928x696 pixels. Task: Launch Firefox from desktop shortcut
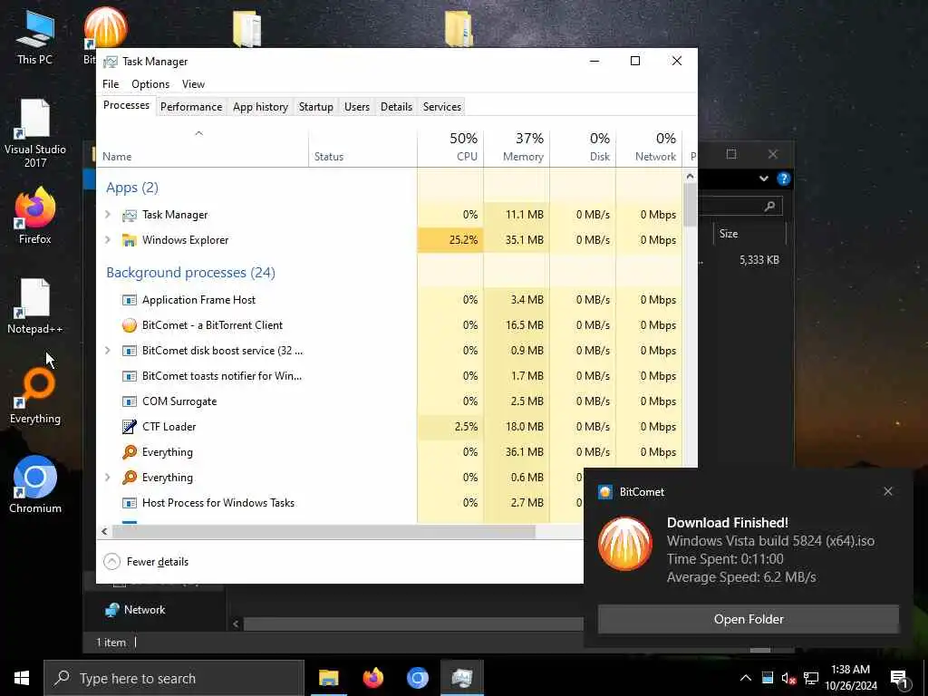pyautogui.click(x=35, y=216)
